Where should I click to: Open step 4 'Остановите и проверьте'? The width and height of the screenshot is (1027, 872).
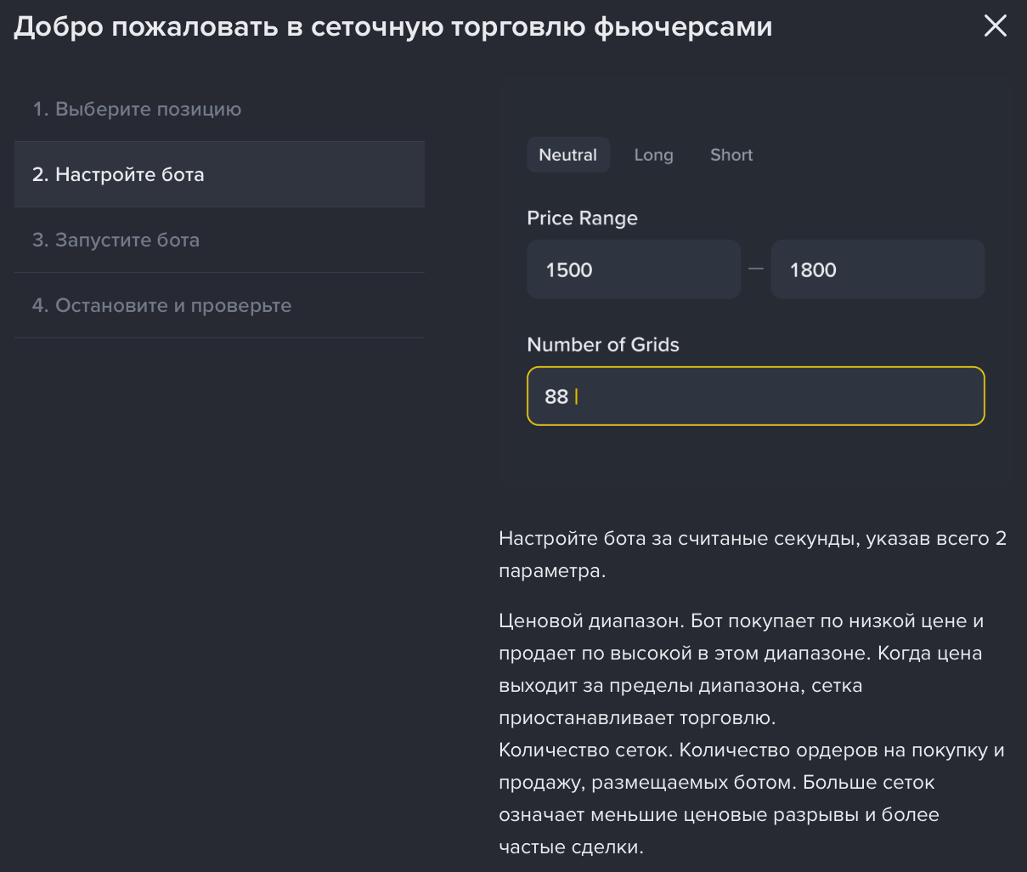pos(161,305)
